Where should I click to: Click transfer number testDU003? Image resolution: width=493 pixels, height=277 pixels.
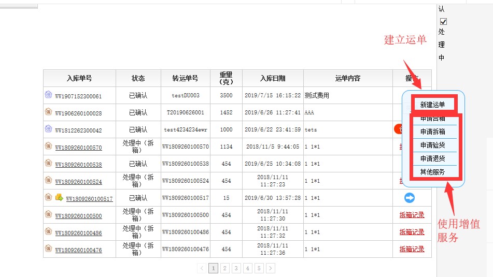coord(186,95)
